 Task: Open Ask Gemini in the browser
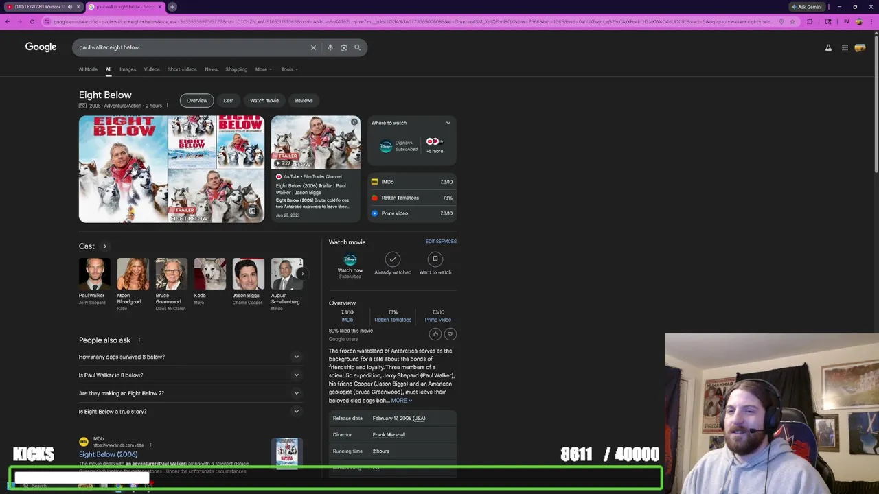806,7
